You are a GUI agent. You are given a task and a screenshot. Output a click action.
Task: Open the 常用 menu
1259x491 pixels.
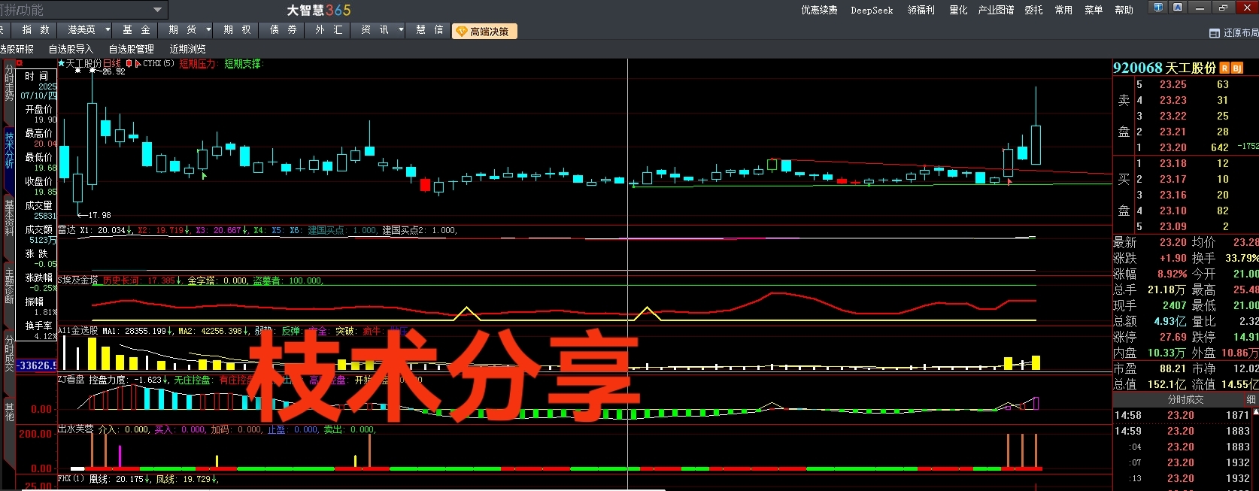1063,10
